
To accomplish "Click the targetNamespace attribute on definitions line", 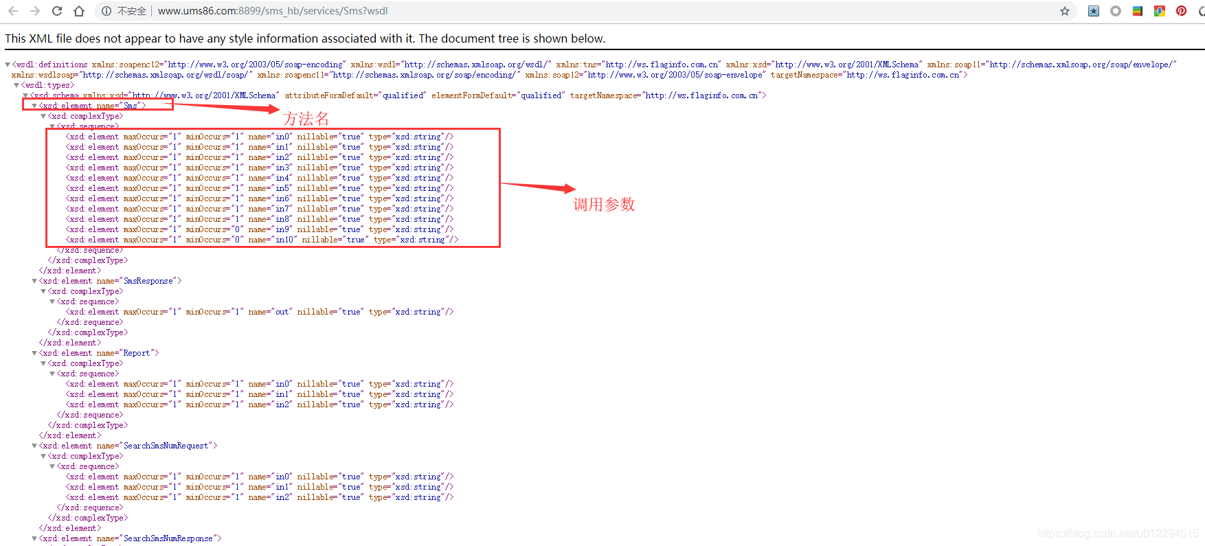I will 866,75.
